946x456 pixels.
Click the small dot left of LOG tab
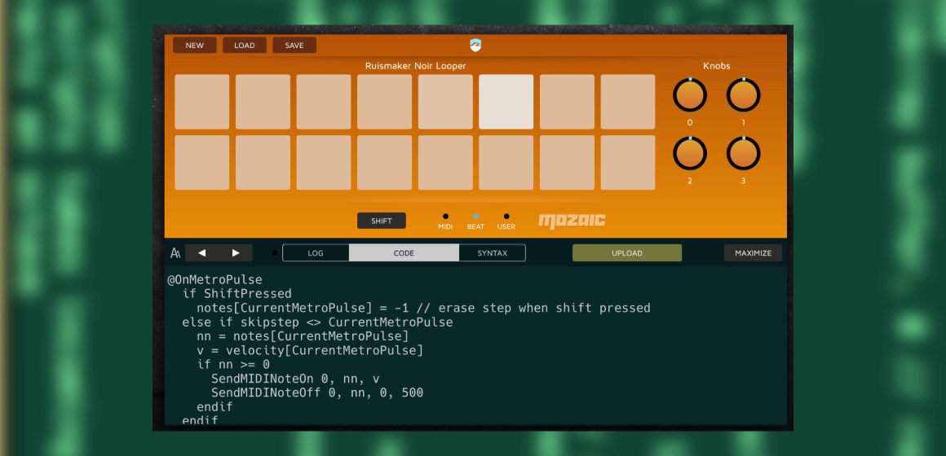(x=275, y=253)
